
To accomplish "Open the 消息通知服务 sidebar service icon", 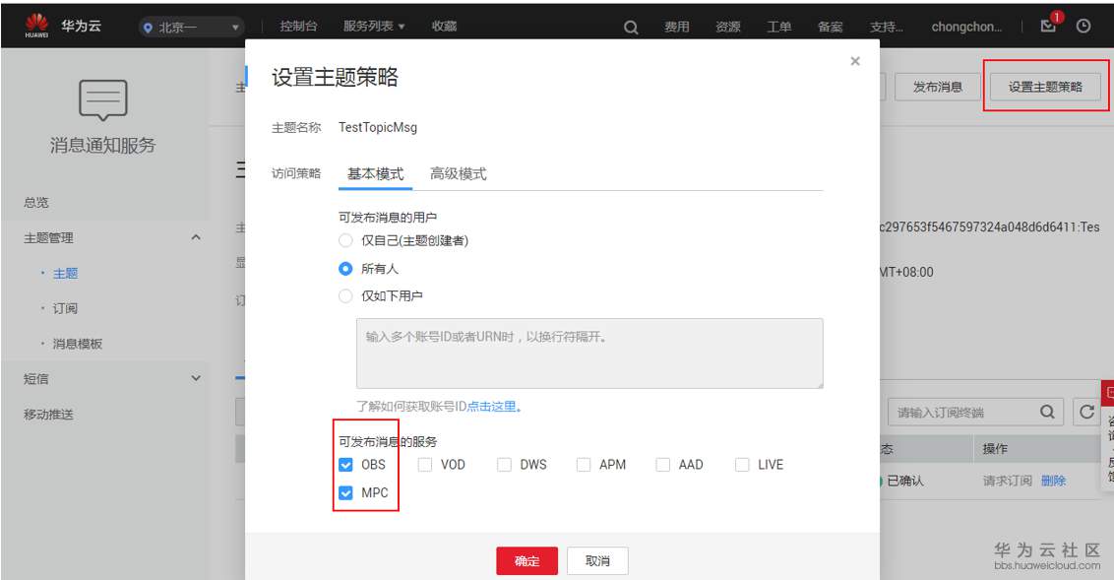I will coord(101,100).
